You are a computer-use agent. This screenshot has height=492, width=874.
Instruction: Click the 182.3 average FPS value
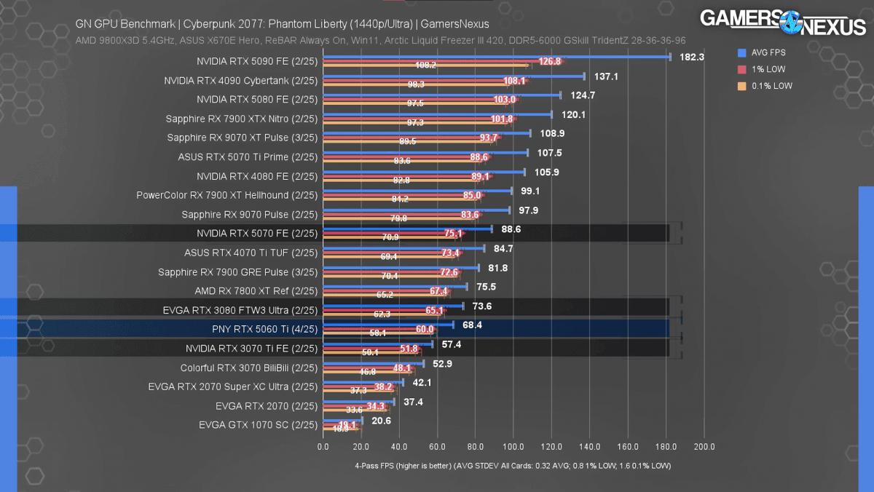691,57
